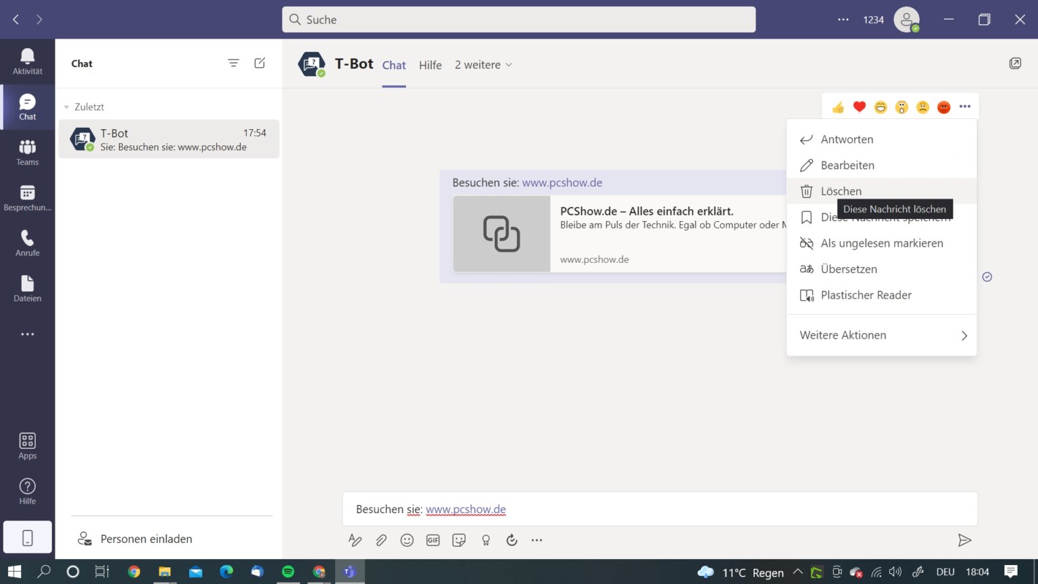Open the Anrufe section

pyautogui.click(x=27, y=242)
